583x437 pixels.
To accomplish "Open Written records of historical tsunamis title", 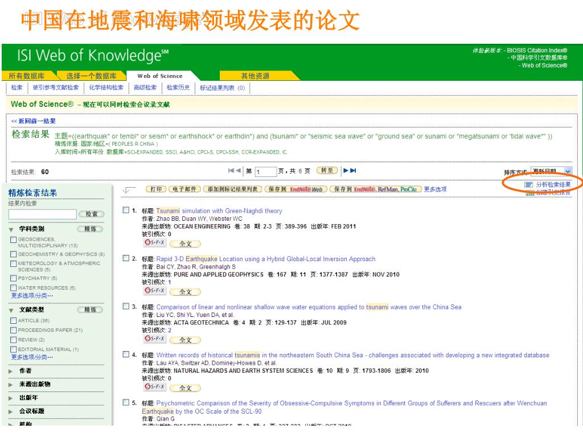I will [352, 355].
